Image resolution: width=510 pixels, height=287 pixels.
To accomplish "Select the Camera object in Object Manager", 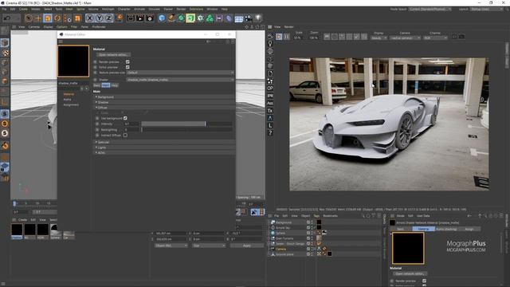I will pyautogui.click(x=280, y=249).
